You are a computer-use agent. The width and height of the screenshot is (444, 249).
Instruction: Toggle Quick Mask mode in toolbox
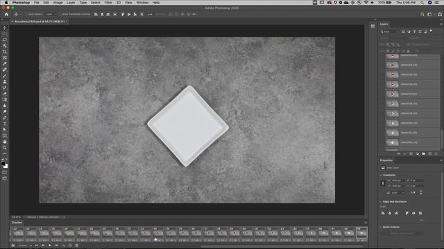pos(5,172)
